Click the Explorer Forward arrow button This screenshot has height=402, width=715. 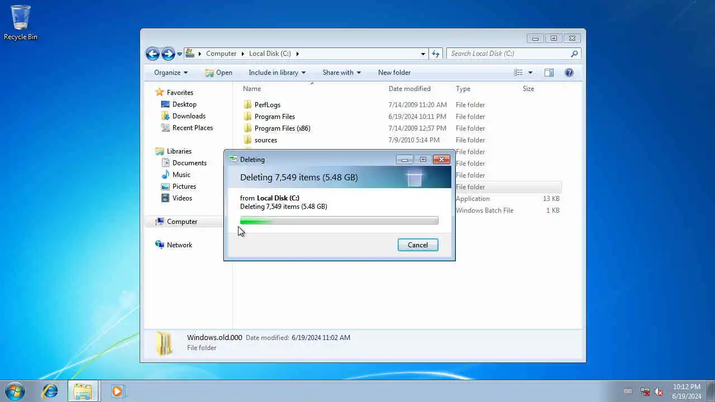tap(168, 54)
